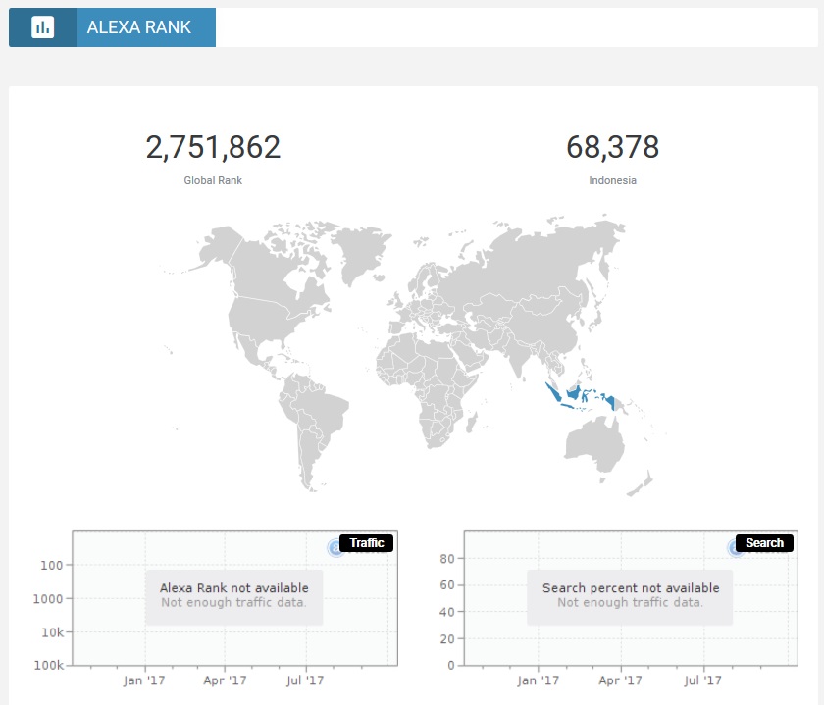Click Australia on the world map

coord(594,445)
